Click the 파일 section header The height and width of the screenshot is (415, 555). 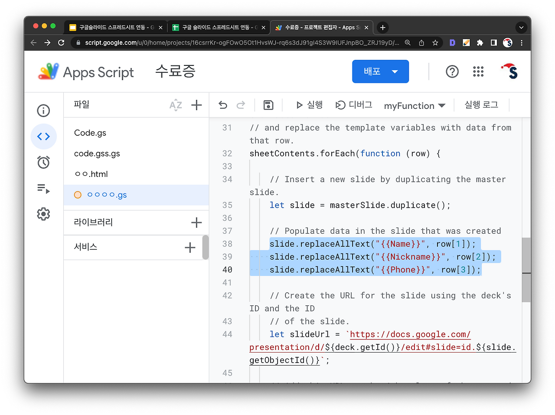82,105
